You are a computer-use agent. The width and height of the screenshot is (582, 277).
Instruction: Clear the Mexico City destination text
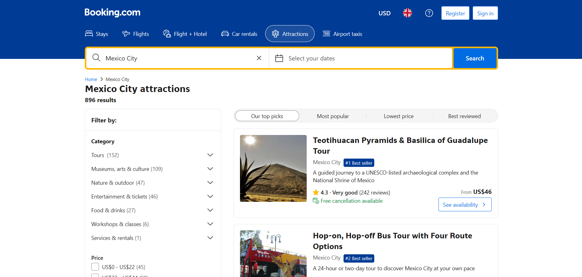[259, 58]
